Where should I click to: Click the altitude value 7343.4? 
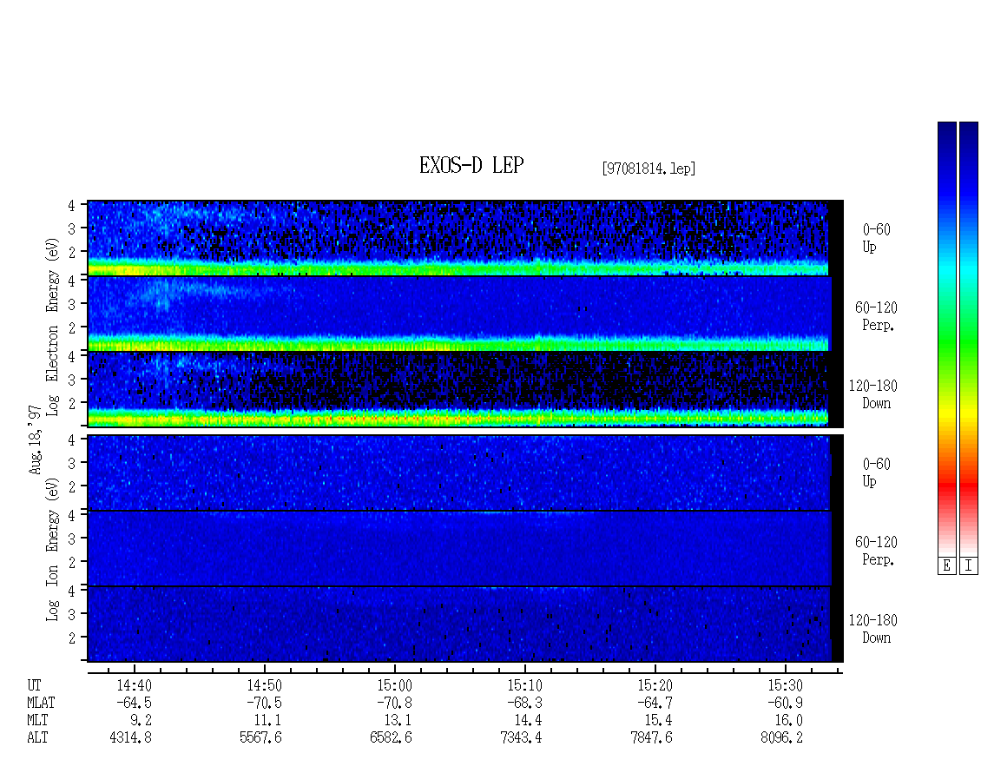(x=521, y=738)
